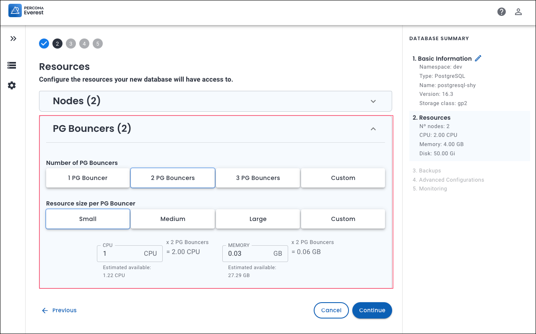Select 1 PG Bouncer option
Viewport: 536px width, 334px height.
pos(88,178)
